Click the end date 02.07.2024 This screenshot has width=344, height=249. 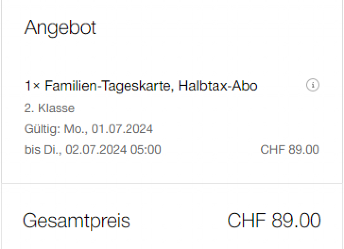96,149
